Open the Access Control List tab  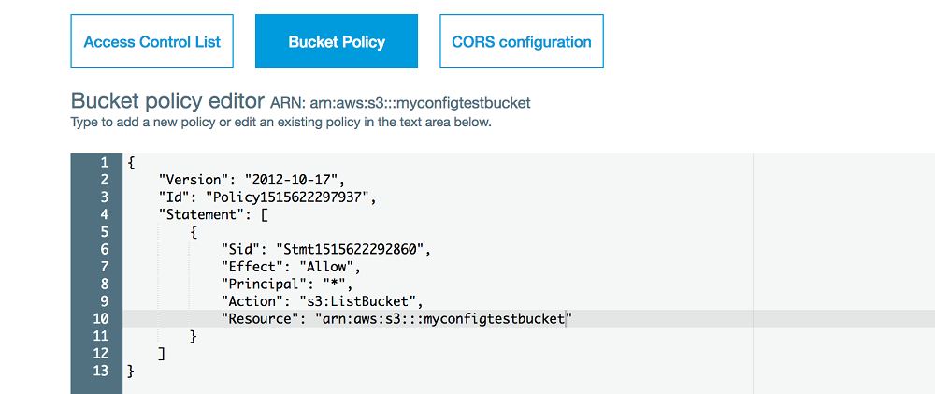click(151, 42)
